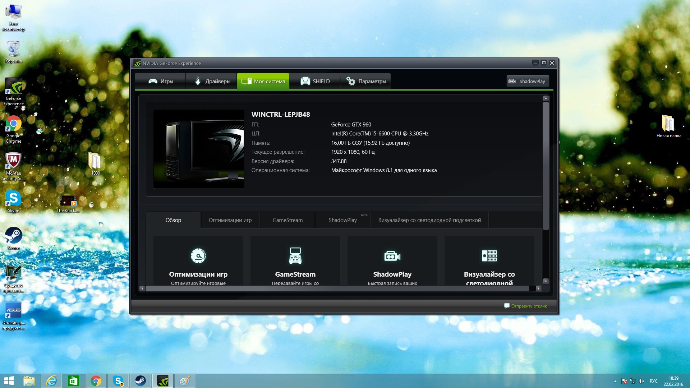Click the Оптимизации игр card icon

tap(198, 256)
